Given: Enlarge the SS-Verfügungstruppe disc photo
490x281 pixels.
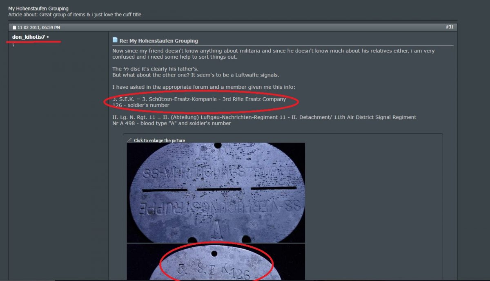Looking at the screenshot, I should [216, 193].
